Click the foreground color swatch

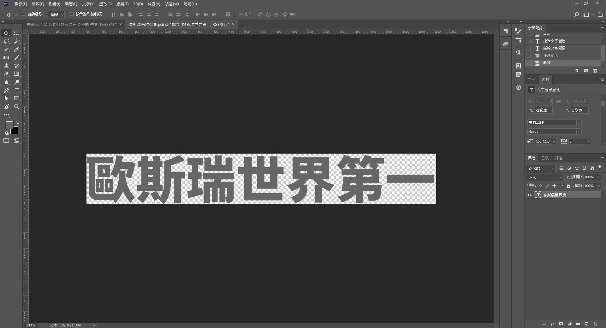point(9,125)
